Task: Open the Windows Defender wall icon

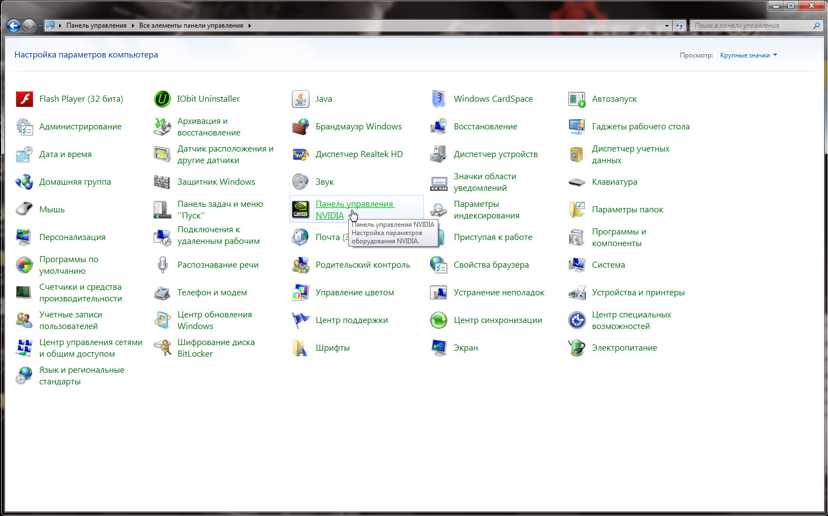Action: [x=163, y=182]
